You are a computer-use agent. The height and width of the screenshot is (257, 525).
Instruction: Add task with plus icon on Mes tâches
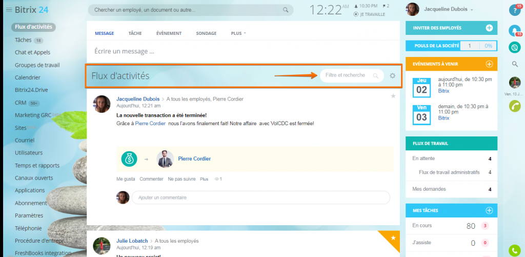coord(489,210)
